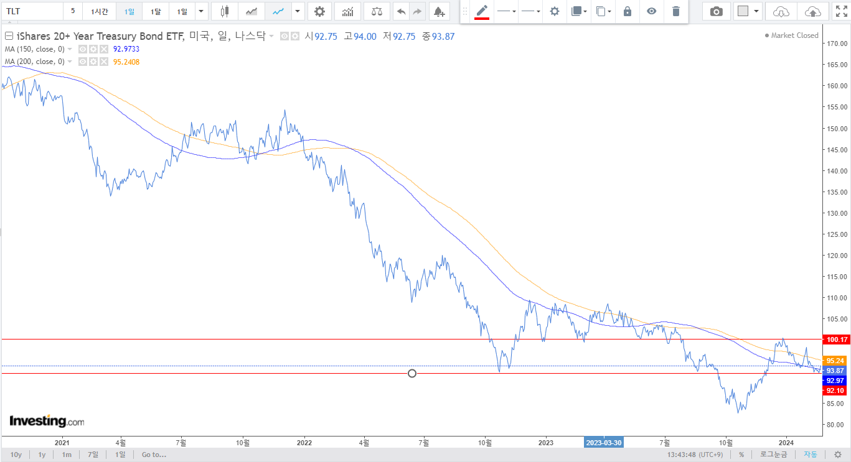Set range to 1m
The width and height of the screenshot is (851, 462).
tap(66, 455)
